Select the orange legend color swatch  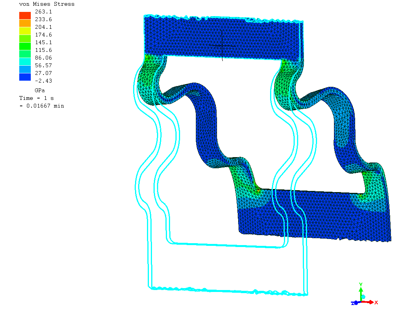coord(25,23)
